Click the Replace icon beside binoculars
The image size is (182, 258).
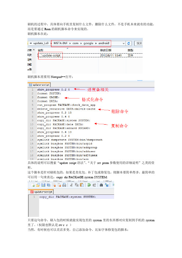click(107, 185)
